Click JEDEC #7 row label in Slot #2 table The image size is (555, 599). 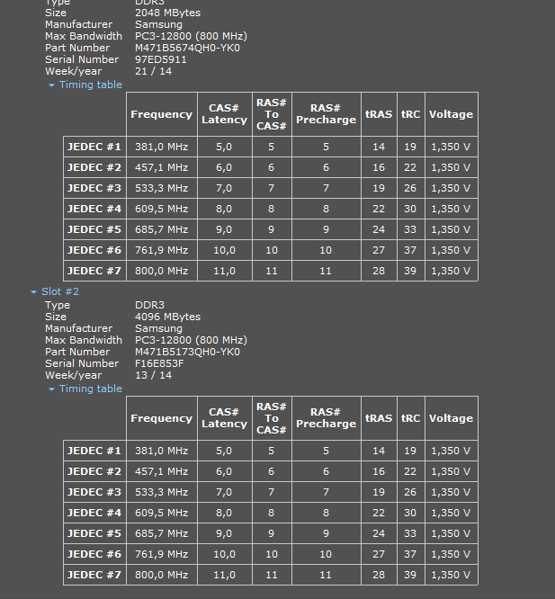94,575
